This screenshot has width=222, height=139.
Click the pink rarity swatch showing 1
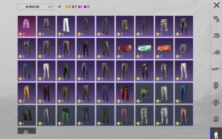[79, 7]
